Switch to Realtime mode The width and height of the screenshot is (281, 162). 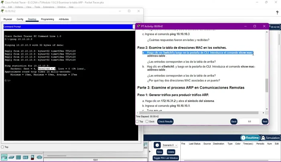(x=250, y=138)
